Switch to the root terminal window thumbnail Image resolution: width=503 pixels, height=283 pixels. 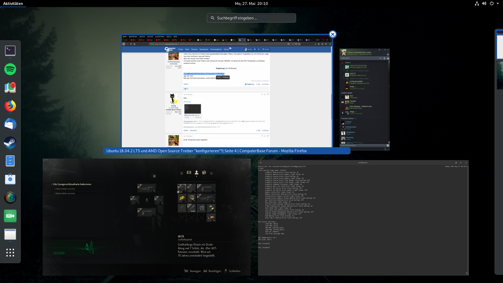pos(363,217)
